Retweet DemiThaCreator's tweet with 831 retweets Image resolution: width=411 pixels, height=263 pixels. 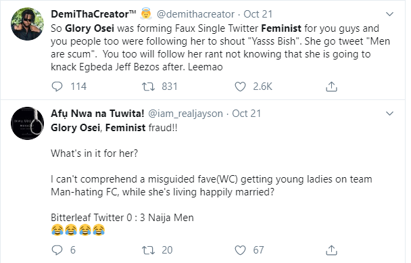coord(148,87)
